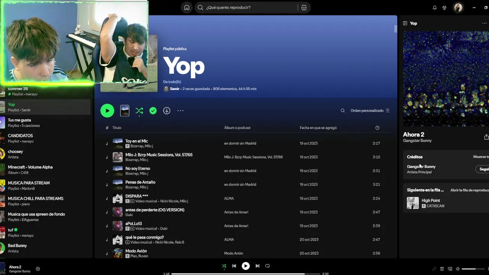Open choosey artist in the sidebar
Screen dimensions: 489x275
[46, 154]
